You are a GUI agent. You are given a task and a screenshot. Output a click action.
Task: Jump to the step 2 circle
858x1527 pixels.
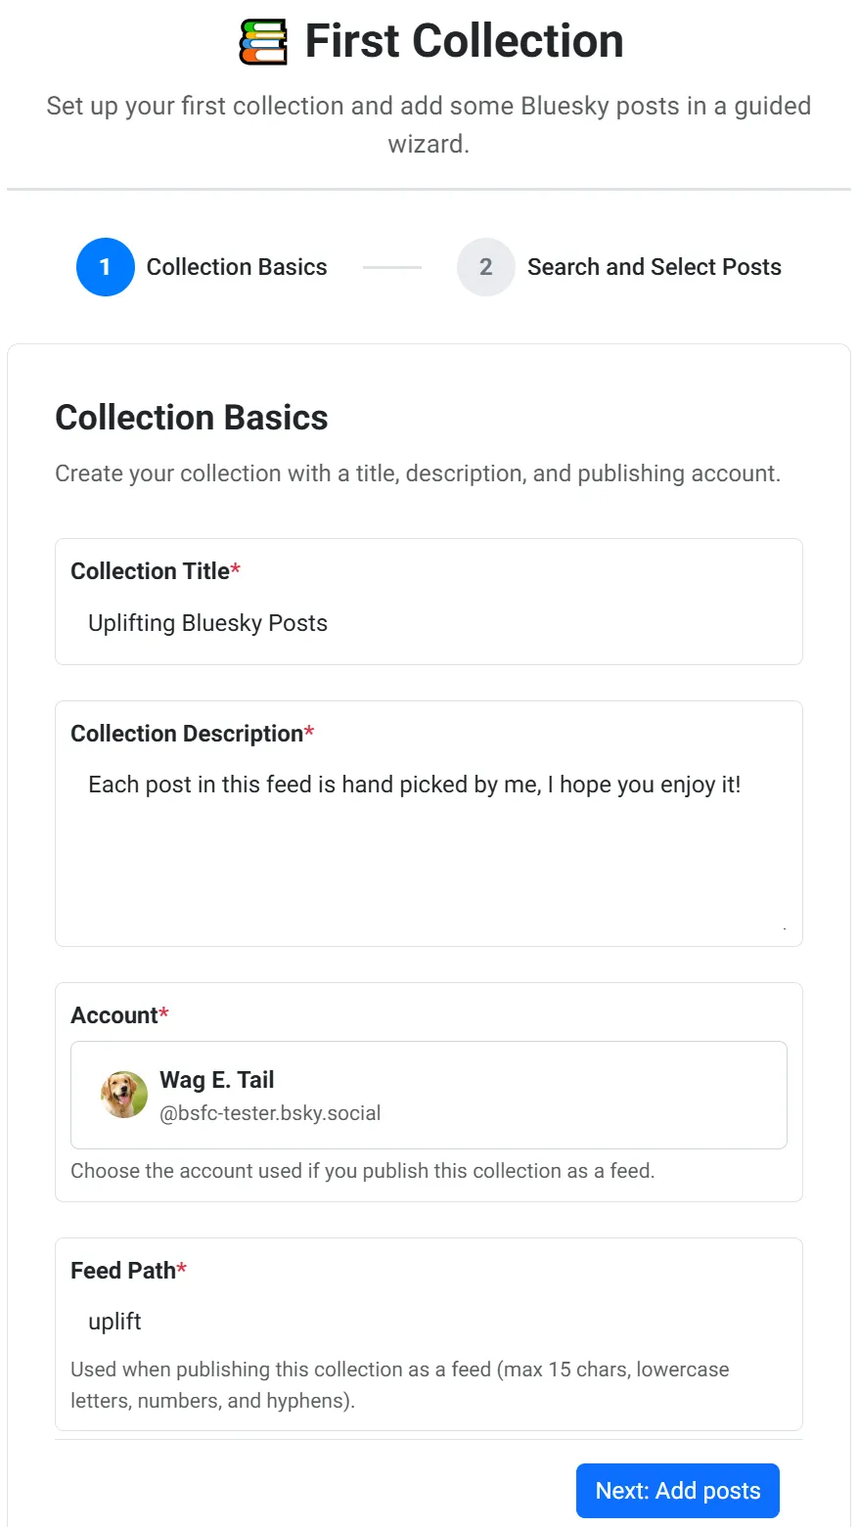(485, 267)
